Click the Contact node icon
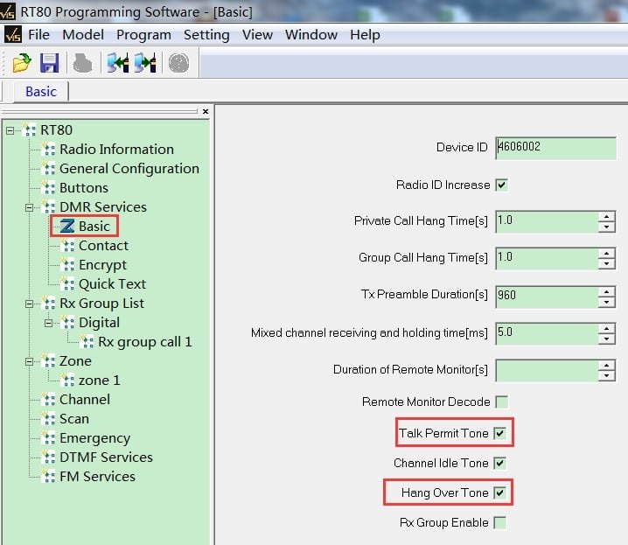Screen dimensions: 628x545 tap(67, 246)
